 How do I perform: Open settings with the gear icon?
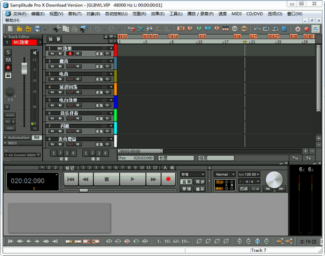298,29
